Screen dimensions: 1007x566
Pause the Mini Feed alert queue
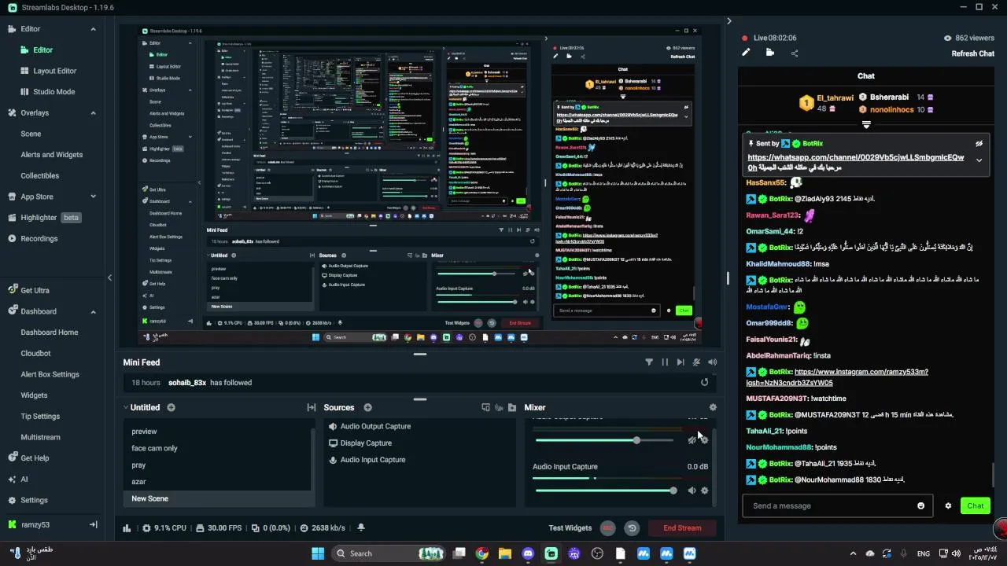point(665,362)
